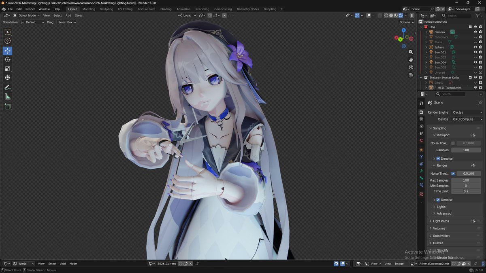Expand the Volumes panel

coord(439,229)
